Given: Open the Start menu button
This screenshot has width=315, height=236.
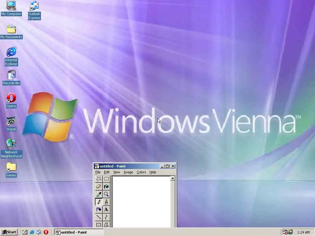Looking at the screenshot, I should [x=9, y=232].
